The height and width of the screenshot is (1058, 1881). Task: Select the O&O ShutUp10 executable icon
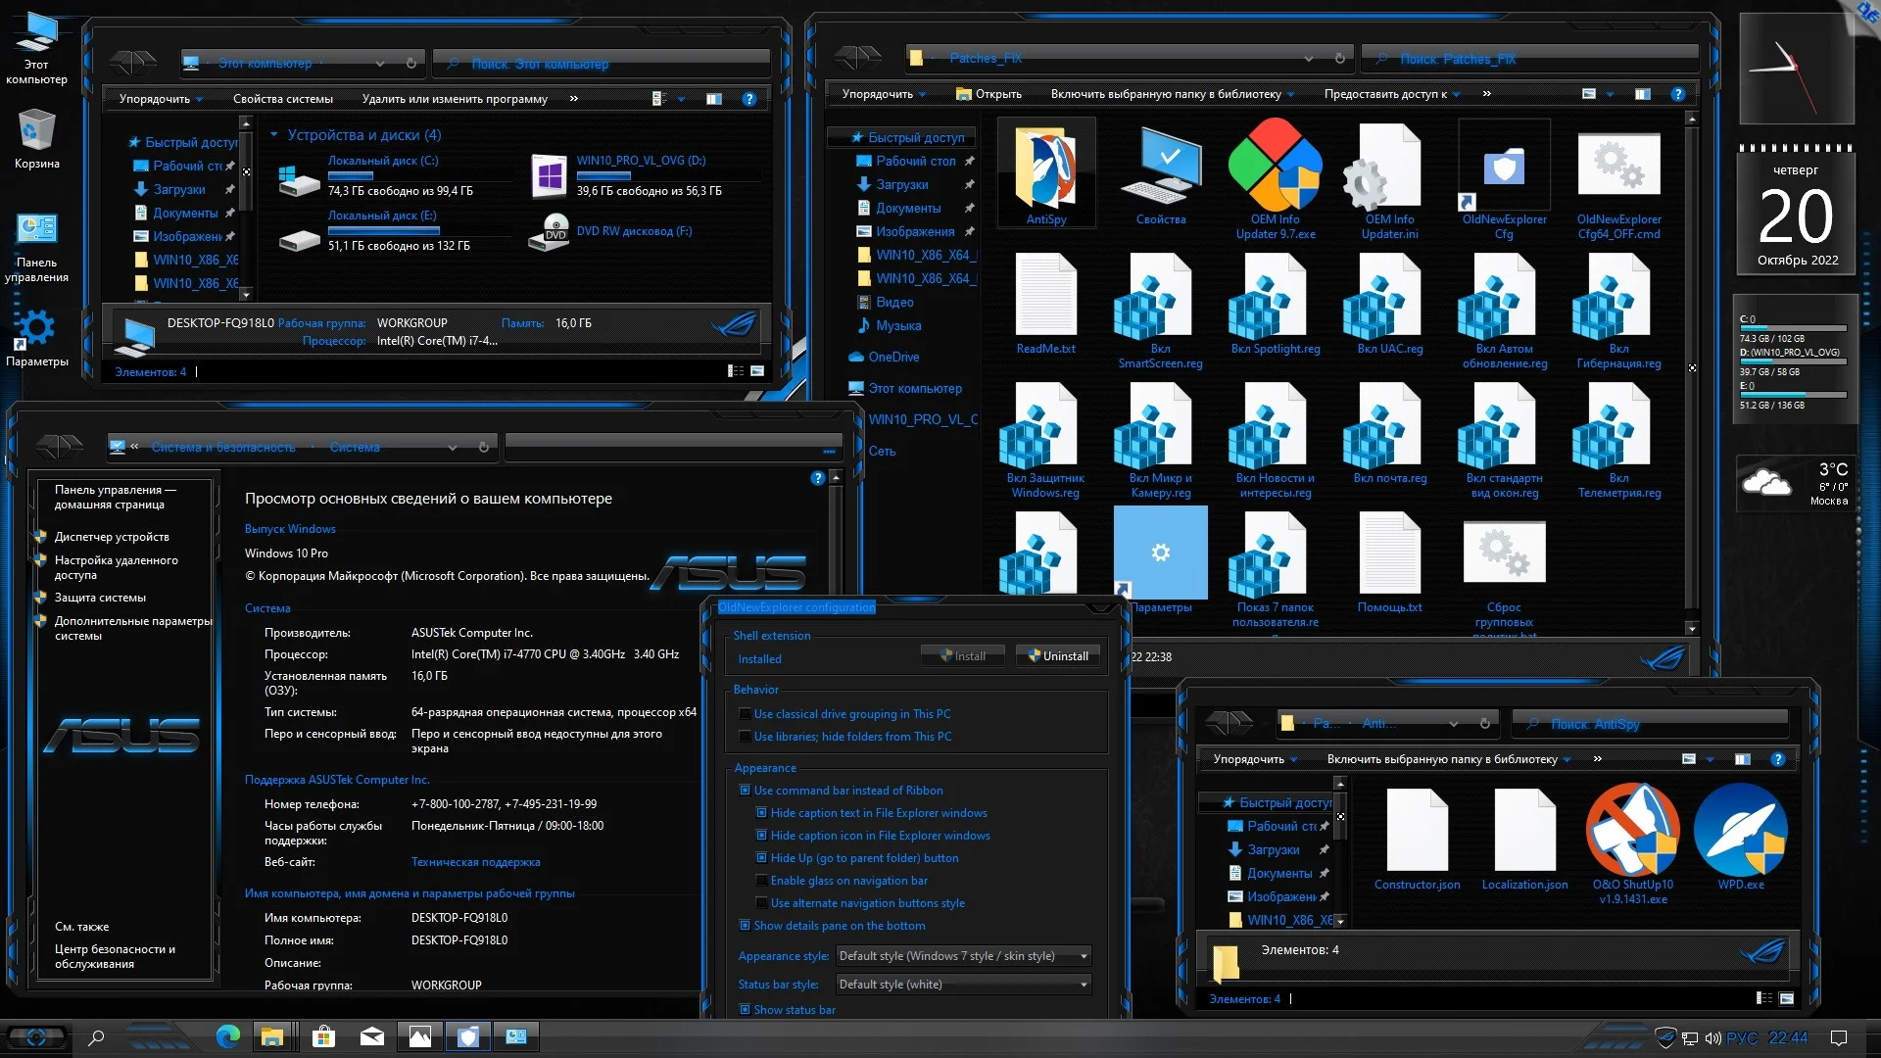coord(1632,831)
